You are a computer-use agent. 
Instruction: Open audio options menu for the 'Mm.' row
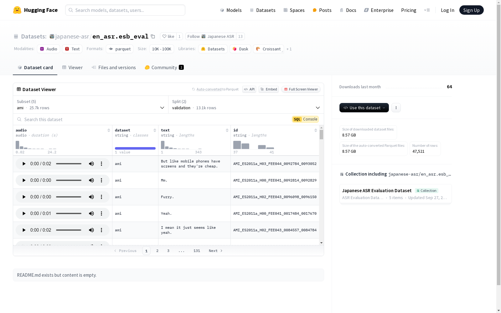[101, 180]
